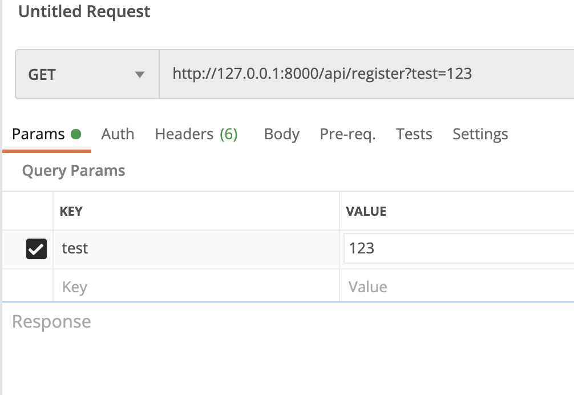Select the Pre-req. tab
The height and width of the screenshot is (395, 574).
347,134
